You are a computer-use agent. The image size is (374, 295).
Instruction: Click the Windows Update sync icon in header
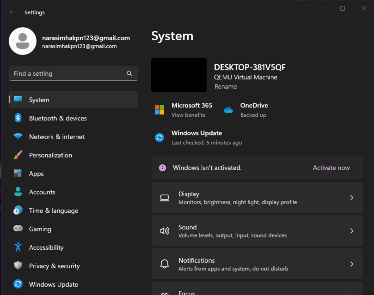159,138
